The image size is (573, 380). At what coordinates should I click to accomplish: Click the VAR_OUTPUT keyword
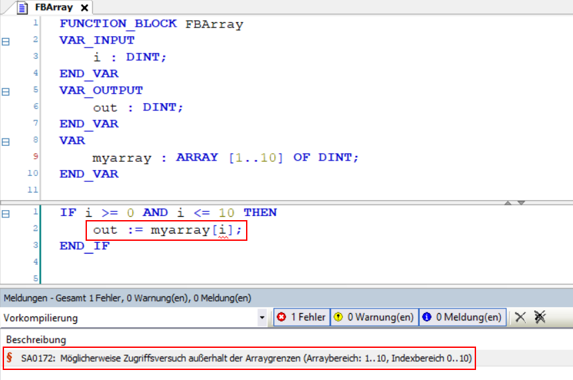pos(101,90)
